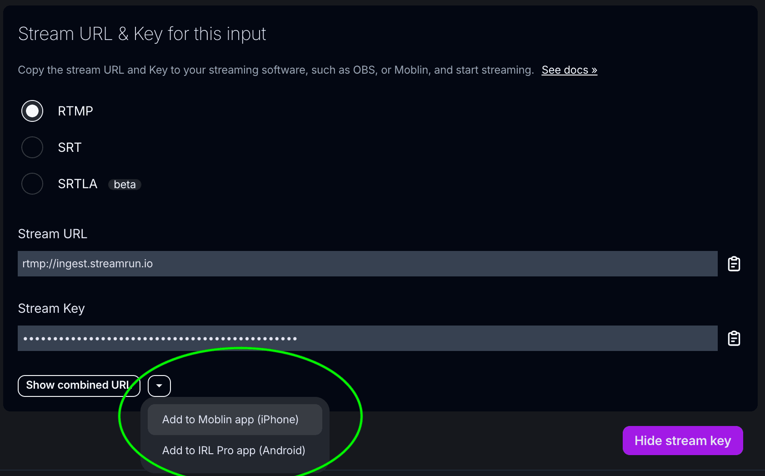
Task: Click the clipboard icon next to the masked key
Action: pyautogui.click(x=735, y=338)
